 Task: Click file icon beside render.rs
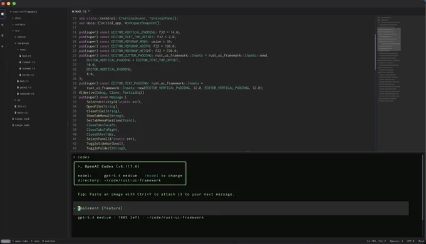[x=20, y=62]
